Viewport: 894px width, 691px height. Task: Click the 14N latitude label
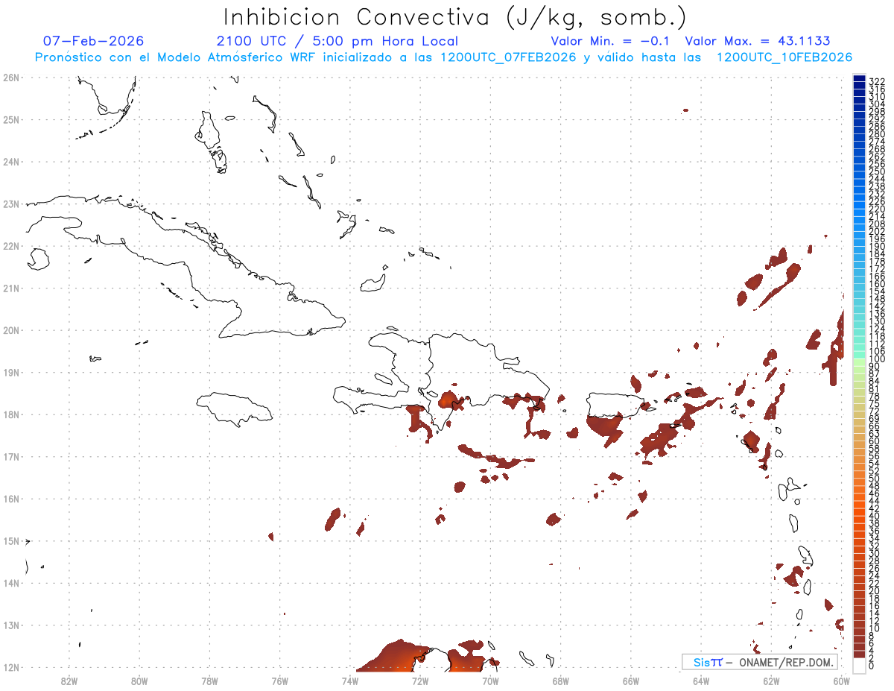10,583
